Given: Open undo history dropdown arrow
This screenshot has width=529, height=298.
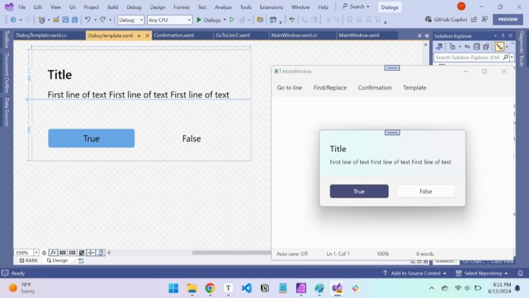Looking at the screenshot, I should click(95, 20).
